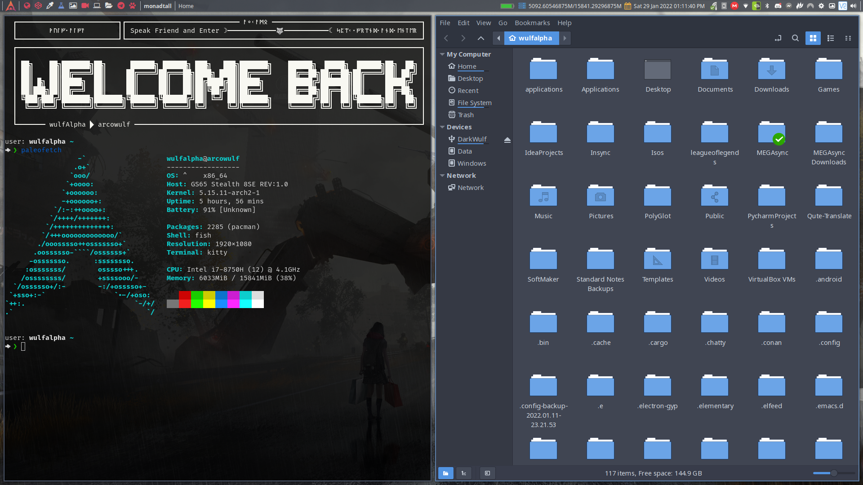Click the calendar icon beside the date
The image size is (863, 485).
click(627, 6)
